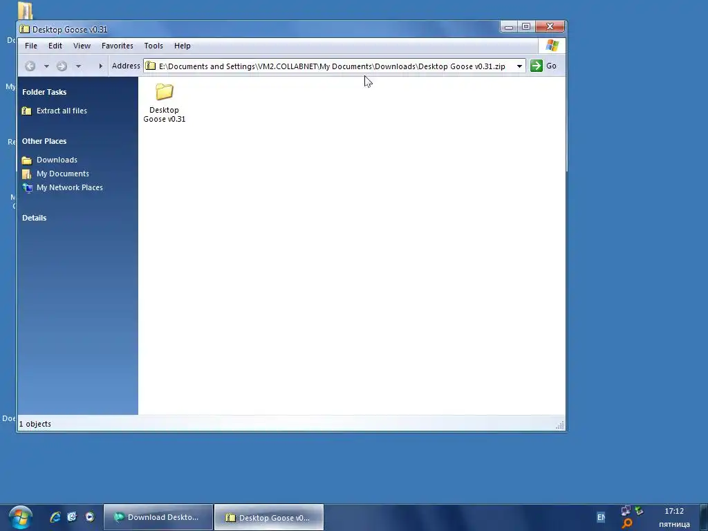Image resolution: width=708 pixels, height=531 pixels.
Task: Switch to Download Desktop taskbar window
Action: point(158,517)
